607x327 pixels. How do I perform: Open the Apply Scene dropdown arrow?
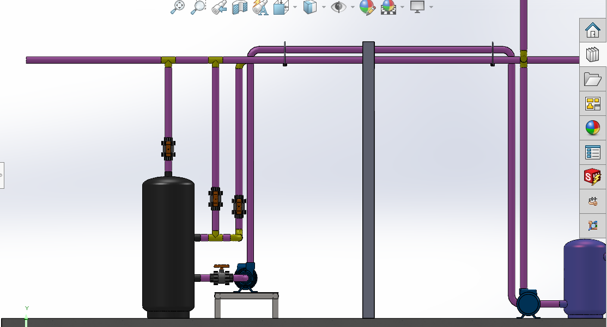tap(403, 7)
